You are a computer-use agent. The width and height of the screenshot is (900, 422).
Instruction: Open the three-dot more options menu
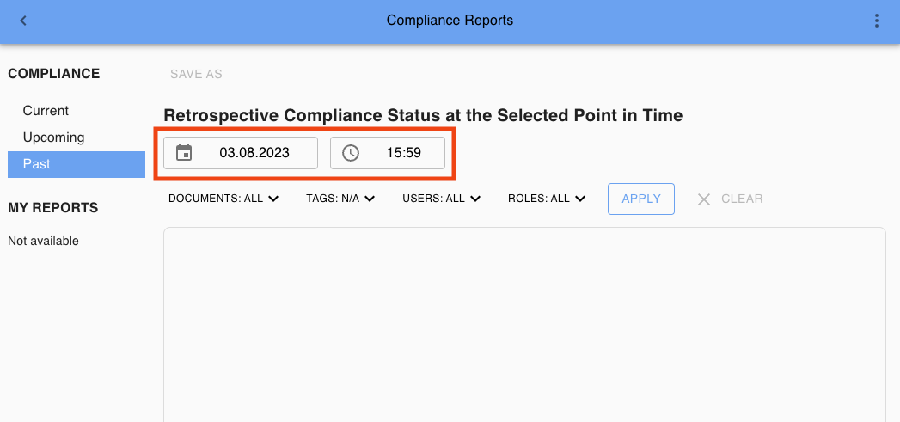point(876,21)
